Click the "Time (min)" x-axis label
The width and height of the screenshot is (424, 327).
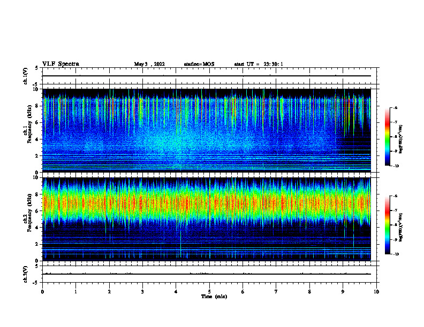pyautogui.click(x=214, y=297)
